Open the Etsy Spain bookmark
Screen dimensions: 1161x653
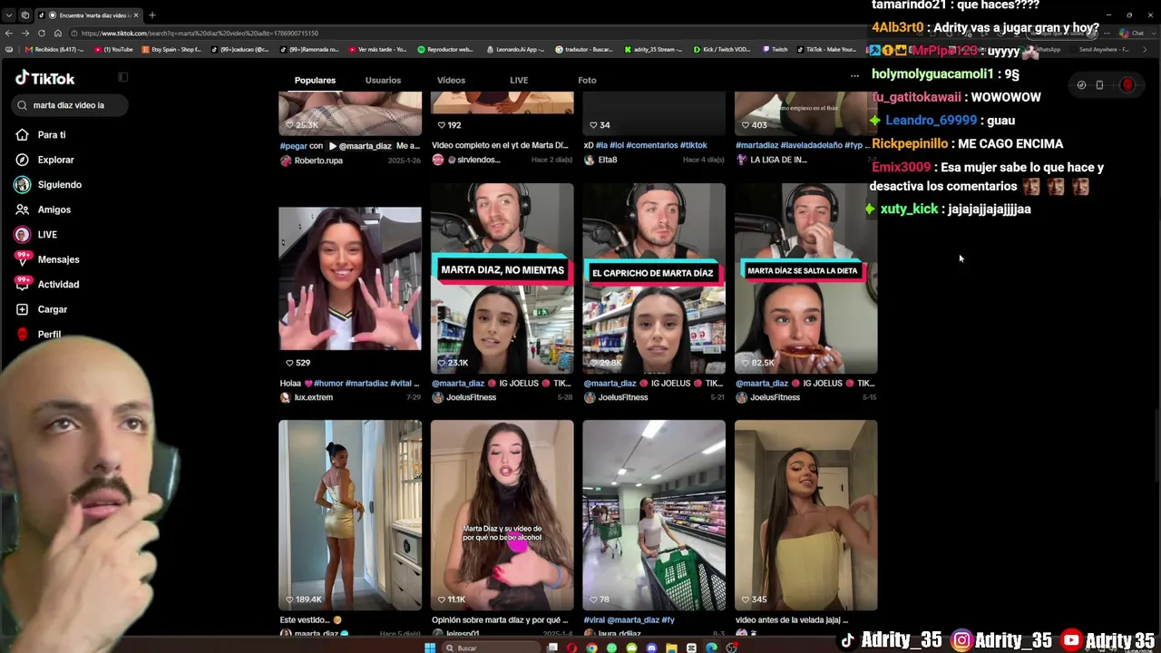tap(171, 50)
